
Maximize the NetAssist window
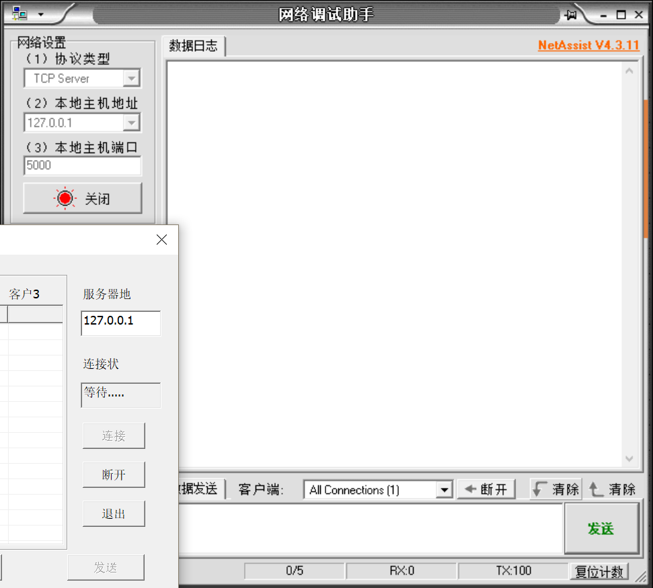(x=621, y=15)
